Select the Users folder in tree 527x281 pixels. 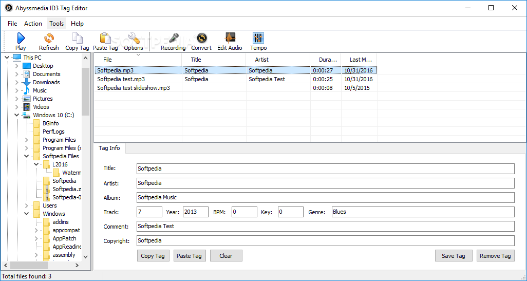[49, 205]
